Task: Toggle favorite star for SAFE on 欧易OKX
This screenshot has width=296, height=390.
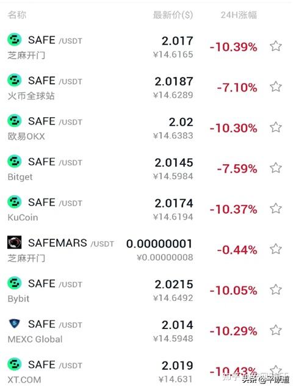Action: point(276,128)
